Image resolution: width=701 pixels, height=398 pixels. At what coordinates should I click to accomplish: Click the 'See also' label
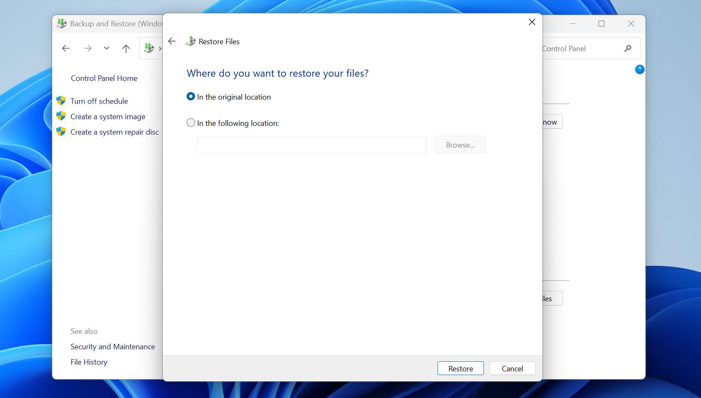coord(84,331)
